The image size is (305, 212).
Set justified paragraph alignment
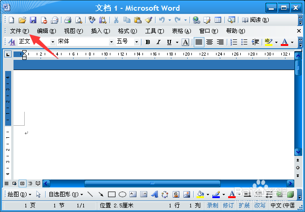coord(199,42)
